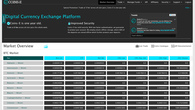Viewport: 195px width, 110px height.
Task: Open the Auroracoin -> Bitcoin pair
Action: point(16,78)
